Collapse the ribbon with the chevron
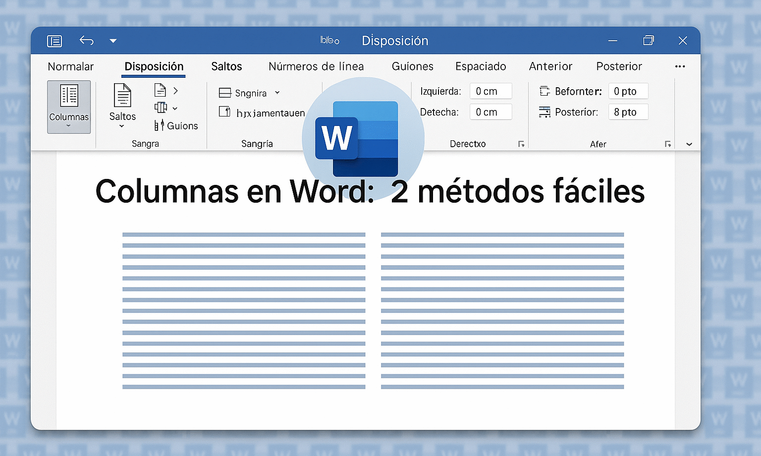The image size is (761, 456). tap(689, 144)
